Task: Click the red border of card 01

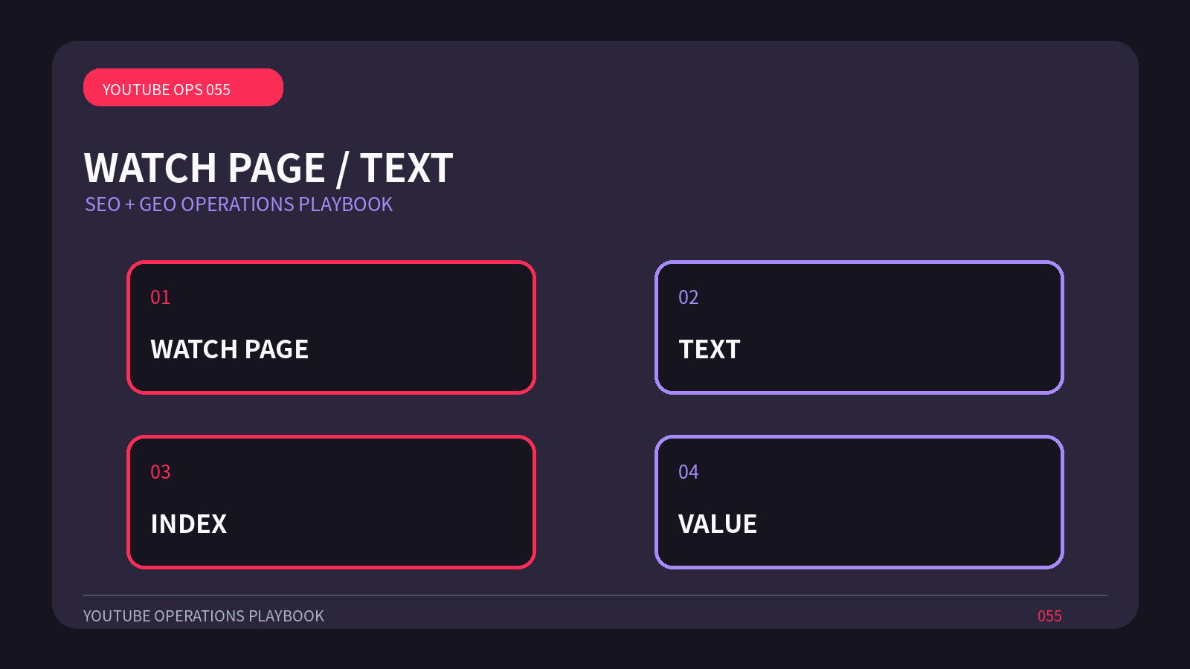Action: click(x=331, y=262)
